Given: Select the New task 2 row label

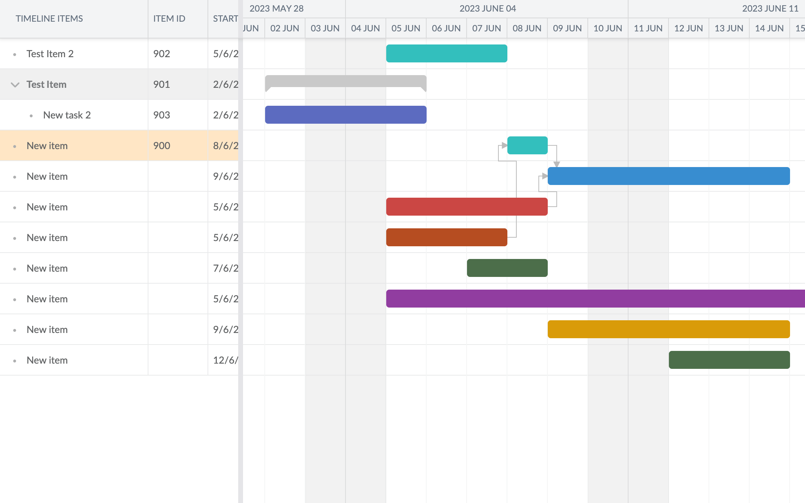Looking at the screenshot, I should pyautogui.click(x=67, y=115).
